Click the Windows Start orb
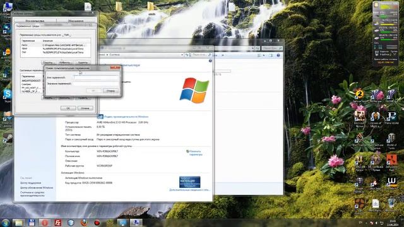The image size is (404, 227). (6, 223)
